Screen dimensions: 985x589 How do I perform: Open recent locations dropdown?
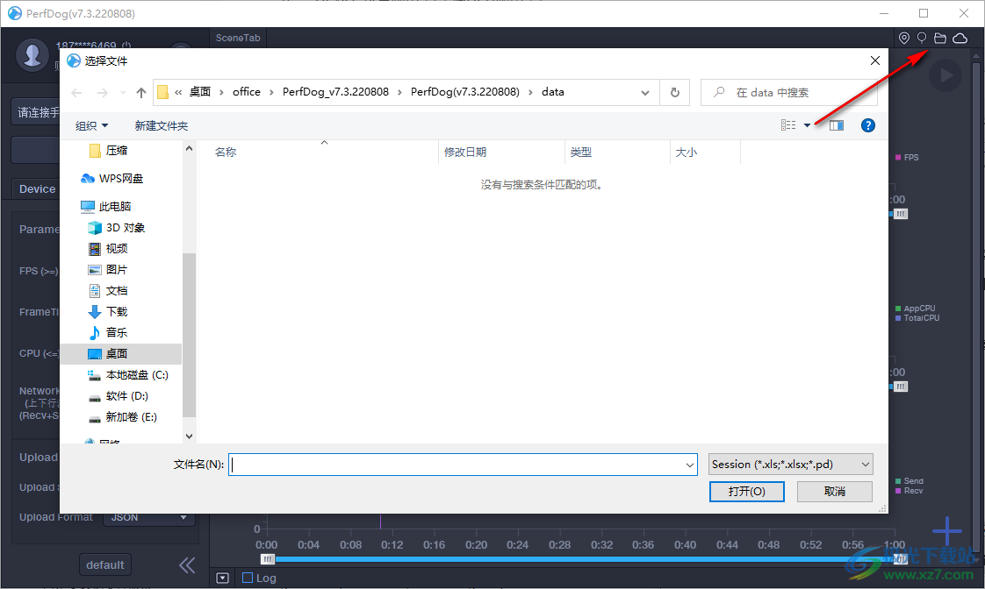coord(123,93)
